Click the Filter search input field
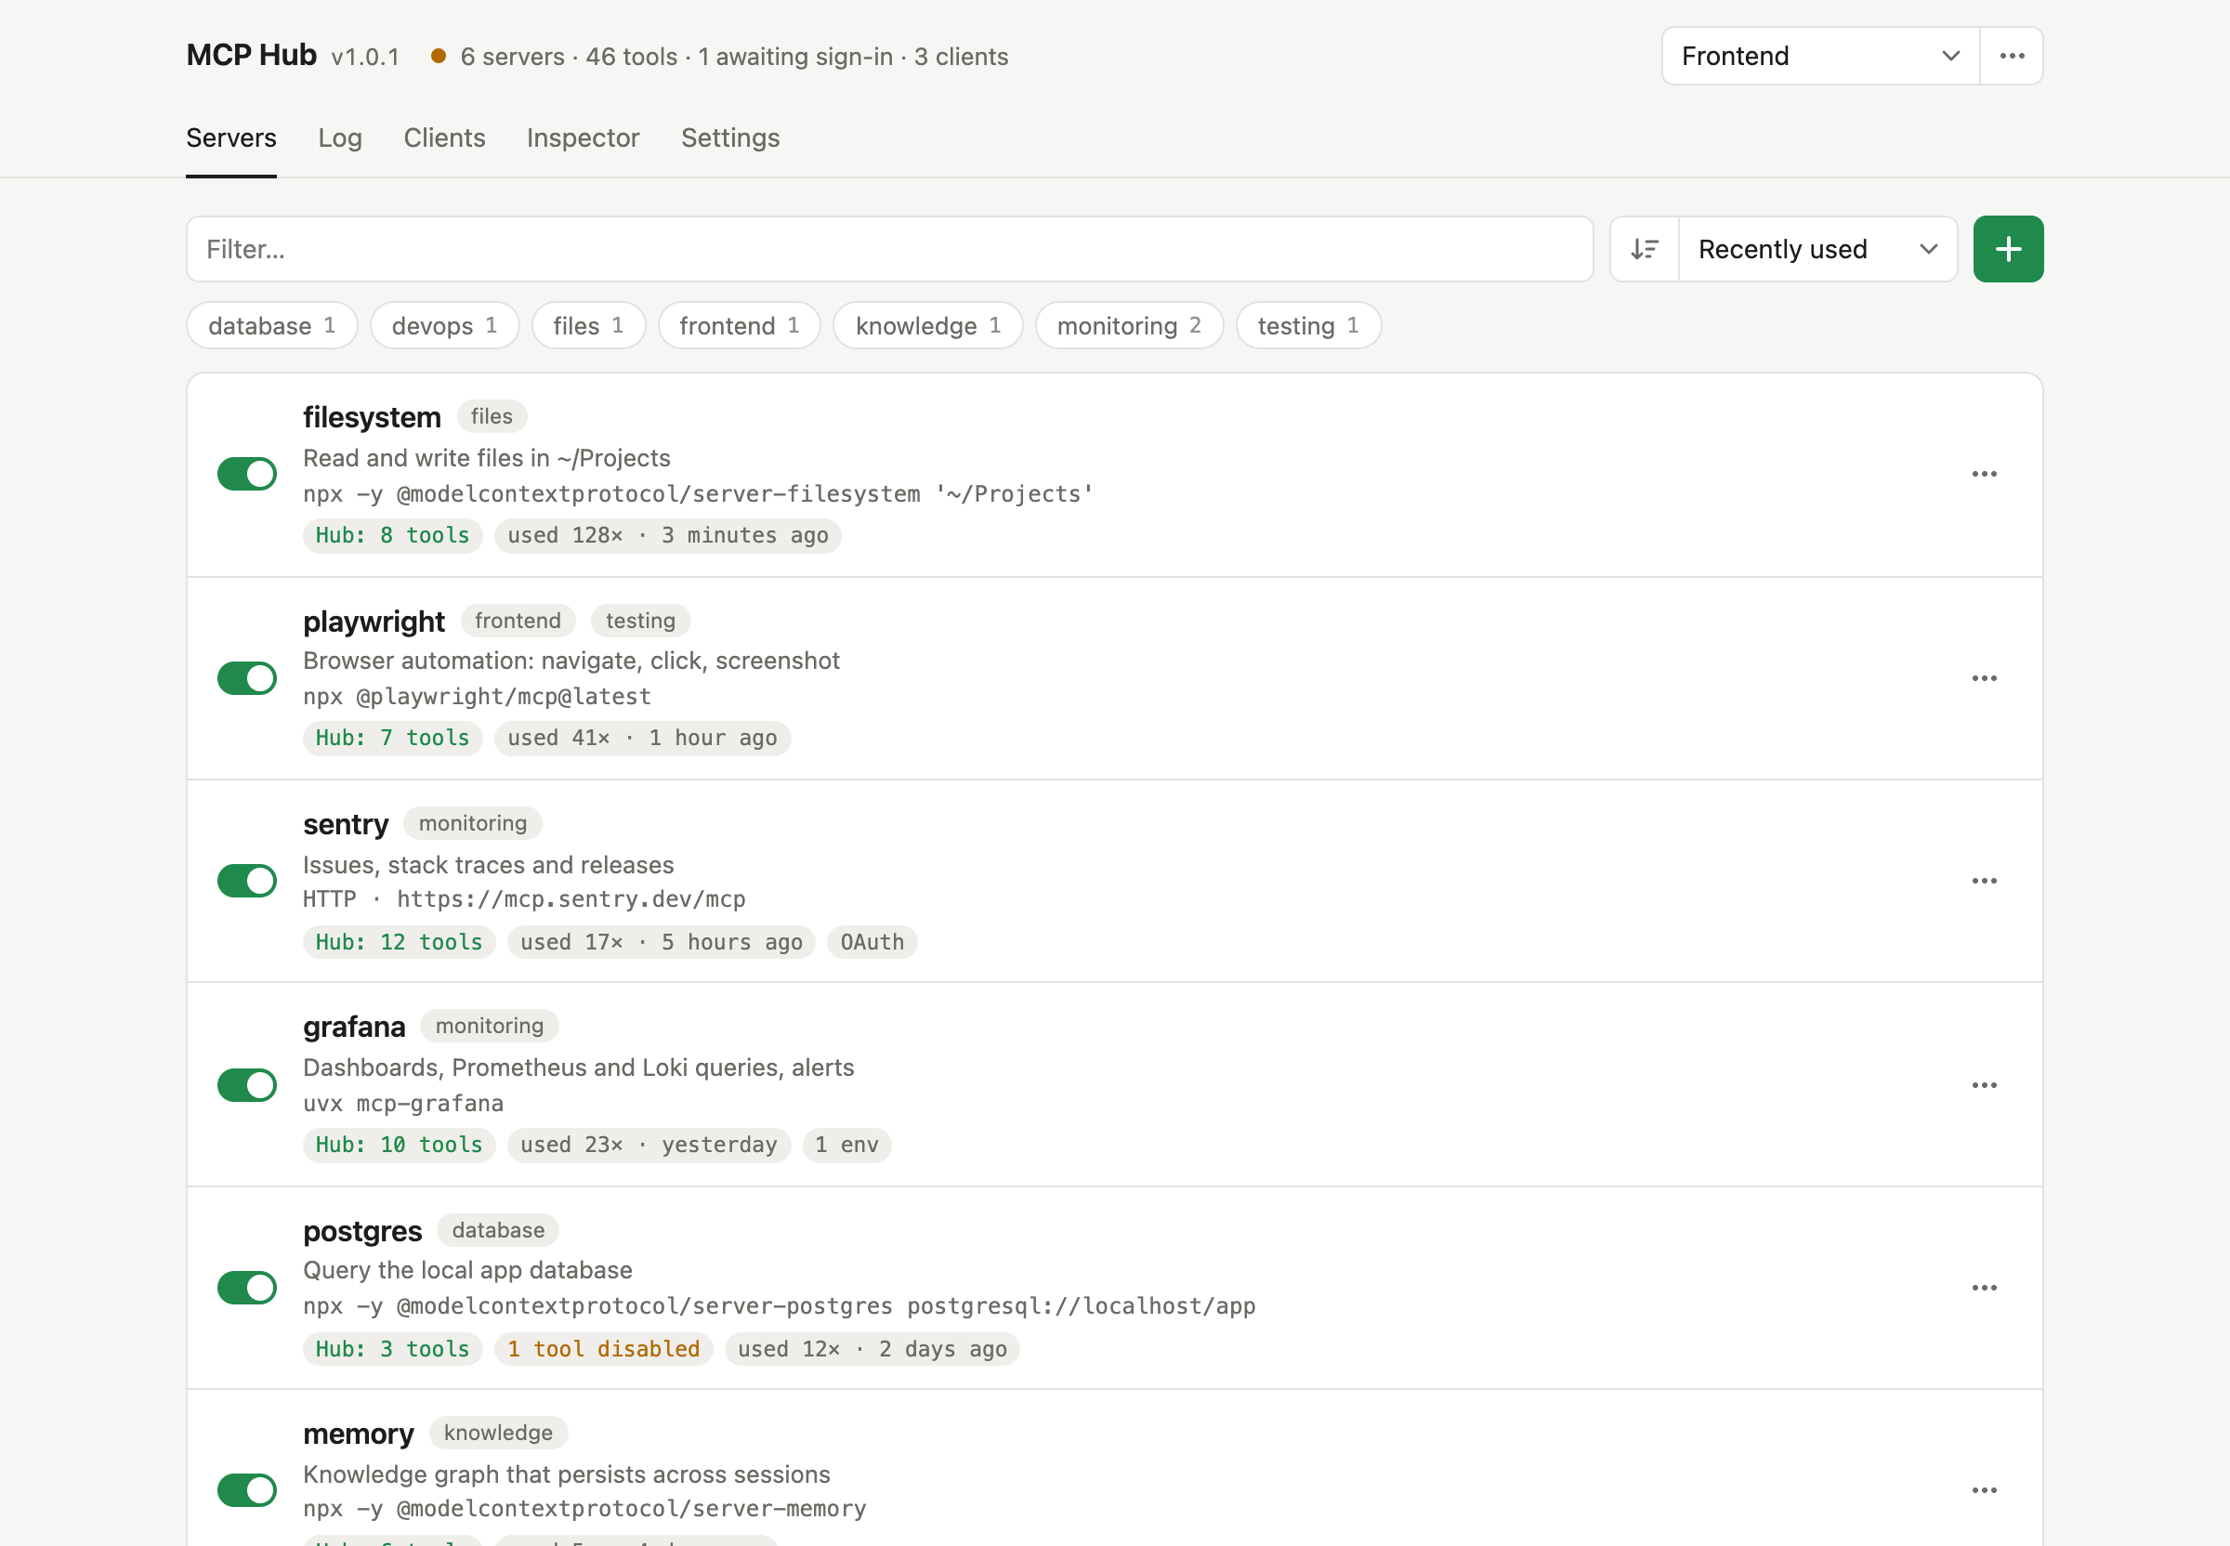 889,249
